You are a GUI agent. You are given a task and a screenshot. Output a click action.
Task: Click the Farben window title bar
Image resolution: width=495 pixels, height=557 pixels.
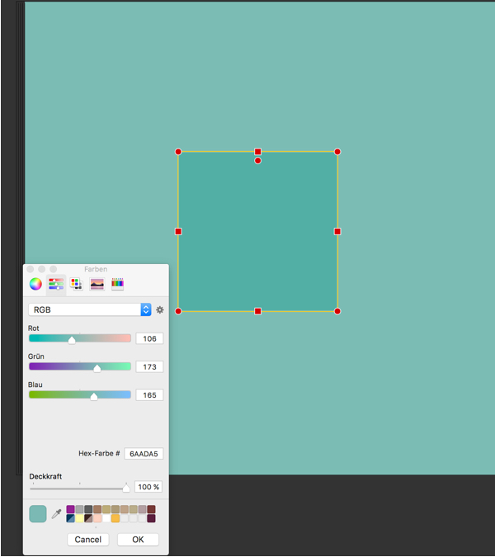pyautogui.click(x=96, y=269)
